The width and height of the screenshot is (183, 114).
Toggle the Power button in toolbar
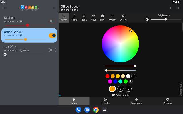click(64, 17)
